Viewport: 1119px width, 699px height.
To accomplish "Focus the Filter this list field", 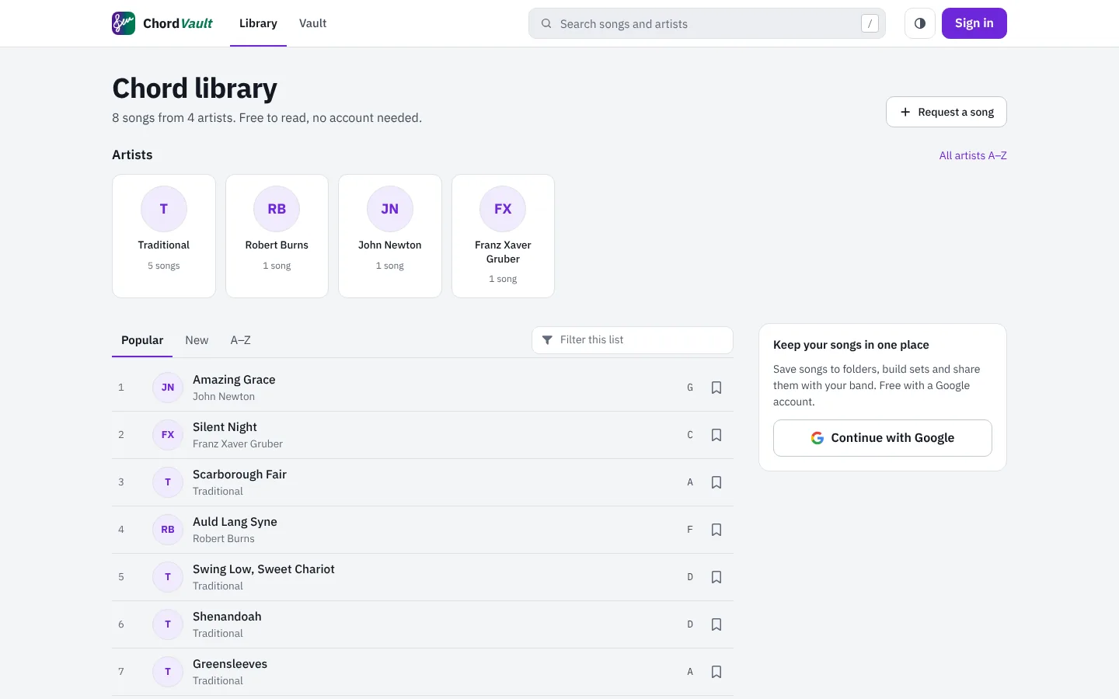I will (633, 340).
